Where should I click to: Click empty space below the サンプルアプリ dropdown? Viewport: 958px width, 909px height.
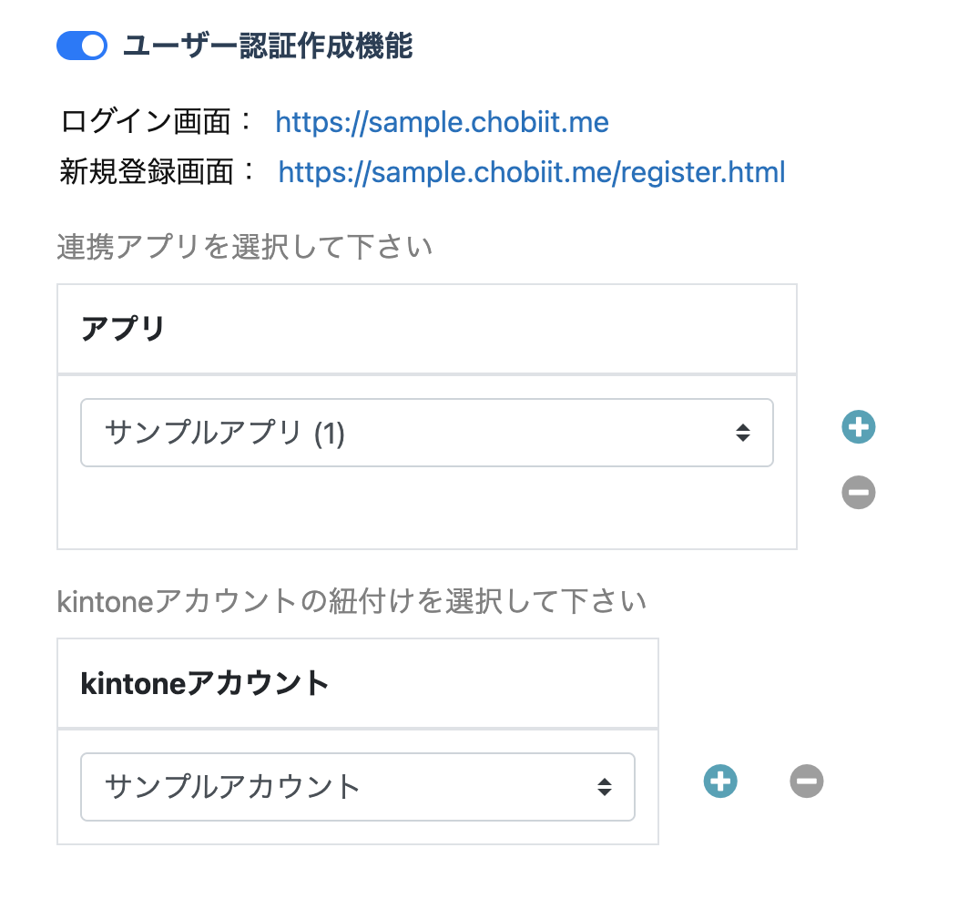(x=427, y=508)
